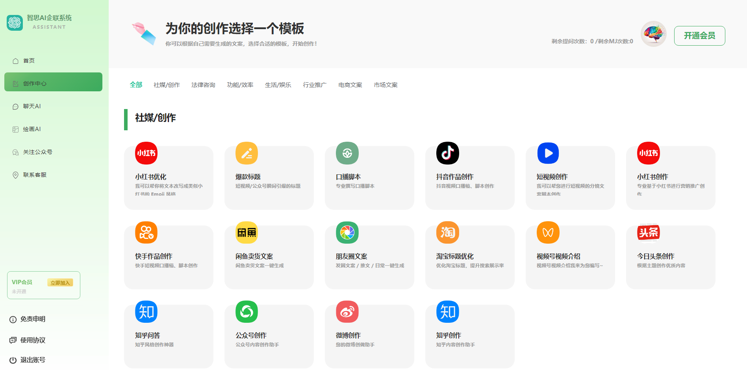
Task: Open the 市场文案 tab
Action: point(386,85)
